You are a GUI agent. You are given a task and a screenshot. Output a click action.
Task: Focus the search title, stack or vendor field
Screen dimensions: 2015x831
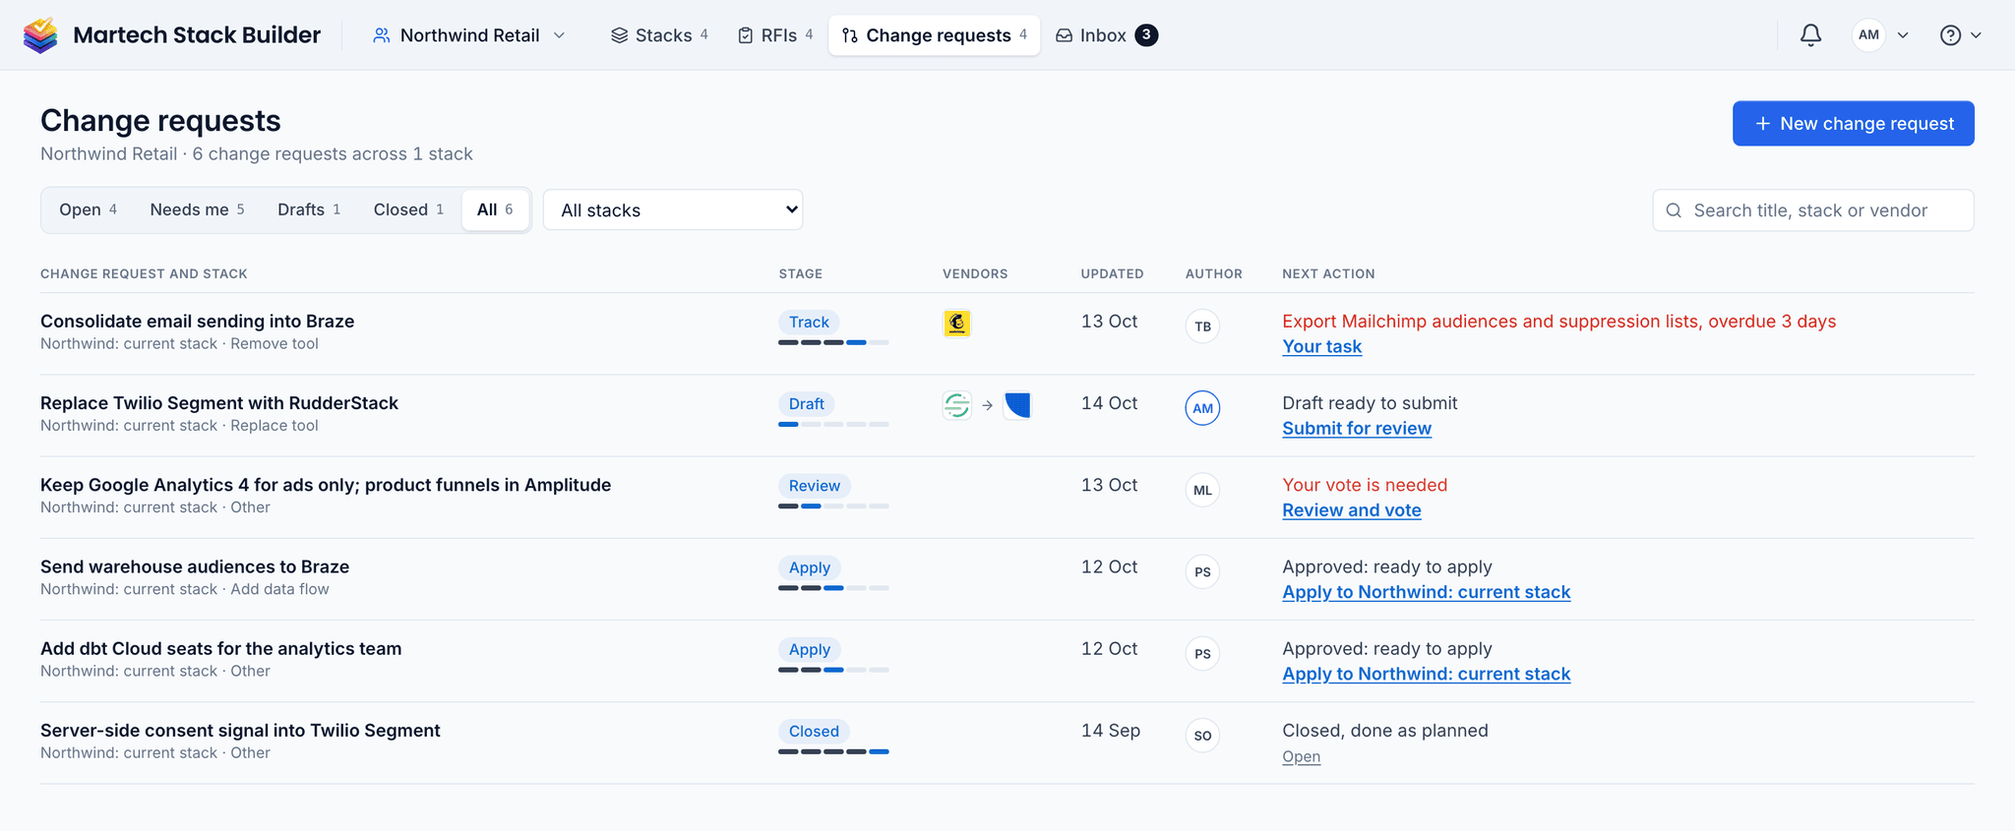point(1812,210)
